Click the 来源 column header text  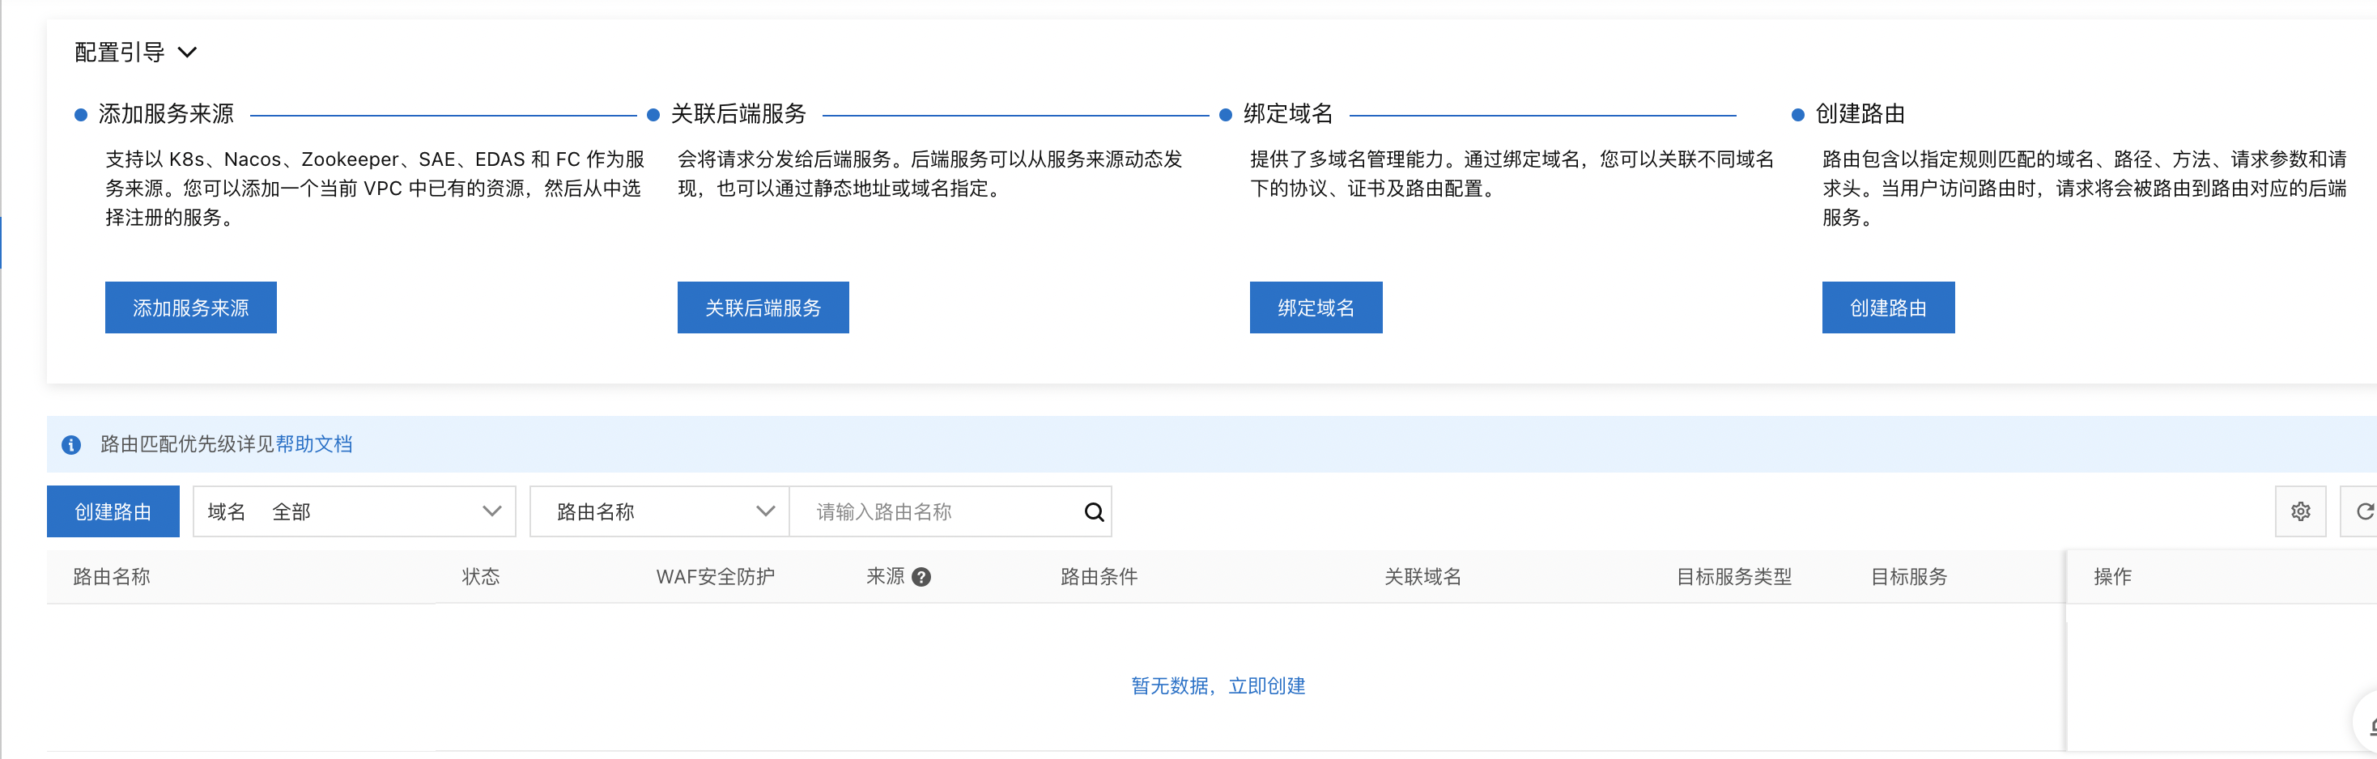point(885,577)
